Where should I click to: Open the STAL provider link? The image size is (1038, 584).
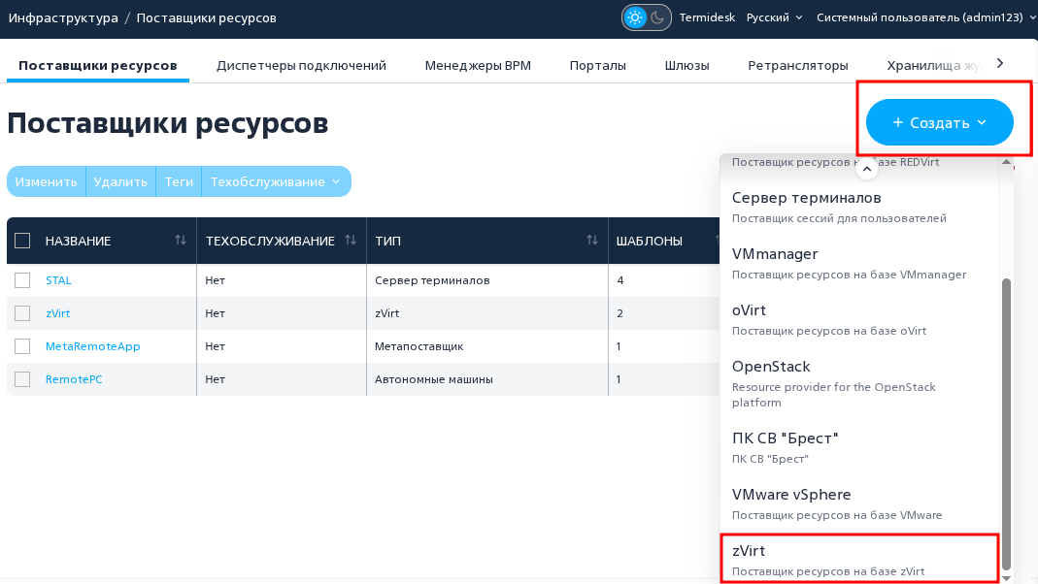[x=58, y=280]
